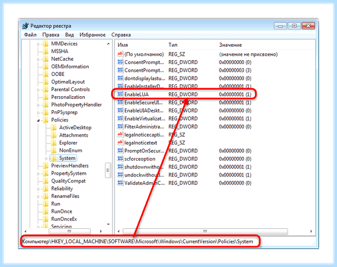This screenshot has width=337, height=267.
Task: Expand the PhotoPropertyHandler node
Action: click(x=38, y=105)
